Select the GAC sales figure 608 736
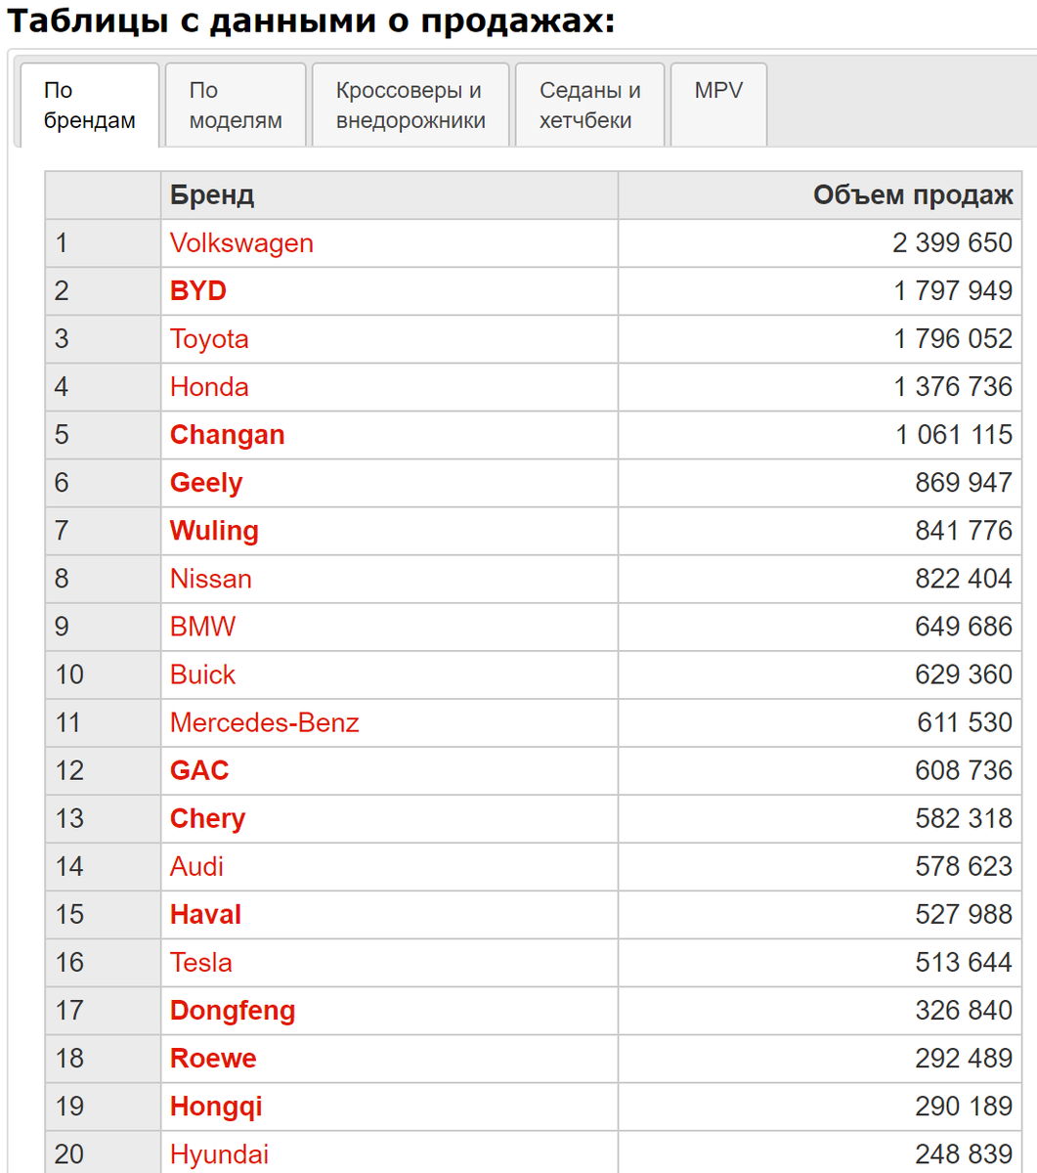The image size is (1037, 1173). click(964, 770)
